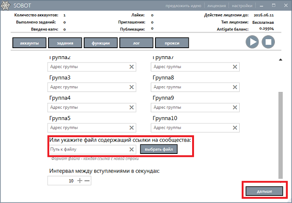Viewport: 292px width, 203px height.
Task: Clear the Группа8 address field
Action: [234, 87]
